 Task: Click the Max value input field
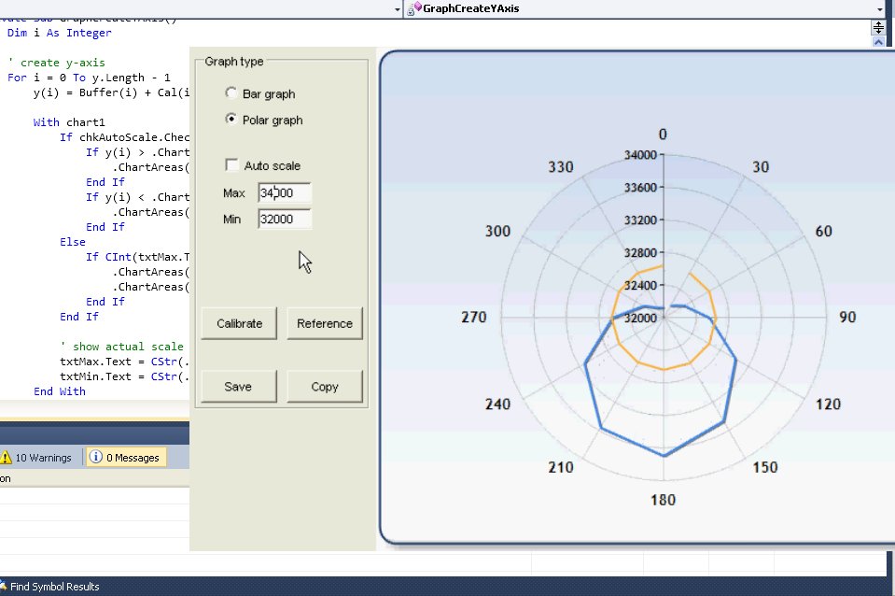point(285,193)
